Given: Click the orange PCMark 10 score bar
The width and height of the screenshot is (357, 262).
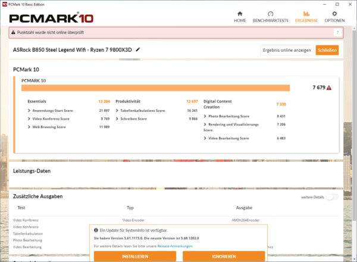Looking at the screenshot, I should pos(155,88).
